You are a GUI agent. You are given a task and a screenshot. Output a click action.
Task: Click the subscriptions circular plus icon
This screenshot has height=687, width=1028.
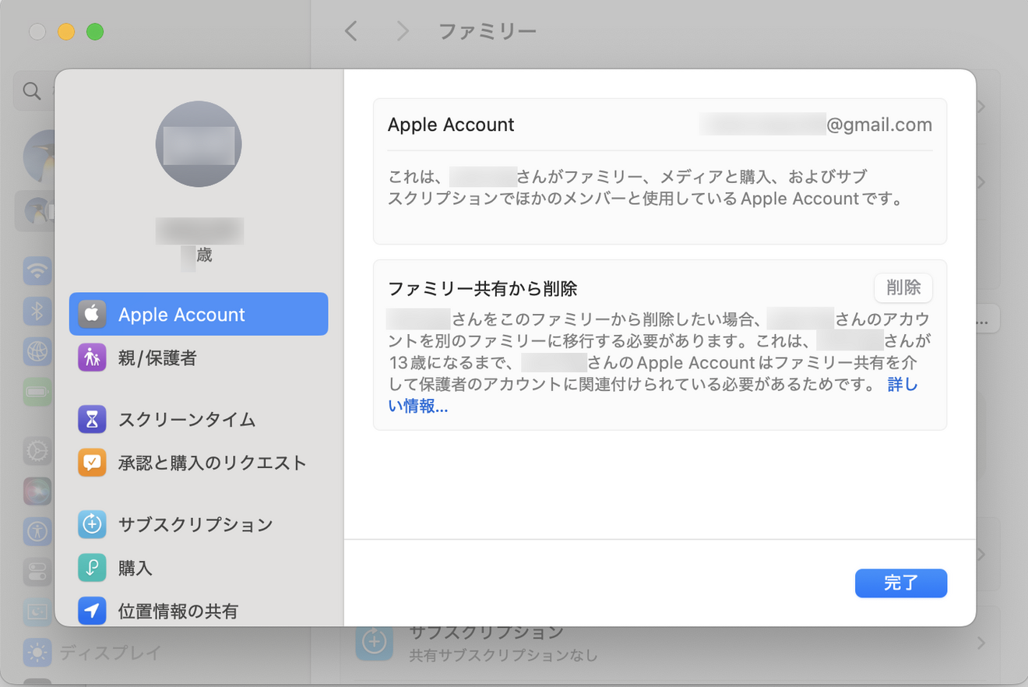(x=92, y=524)
